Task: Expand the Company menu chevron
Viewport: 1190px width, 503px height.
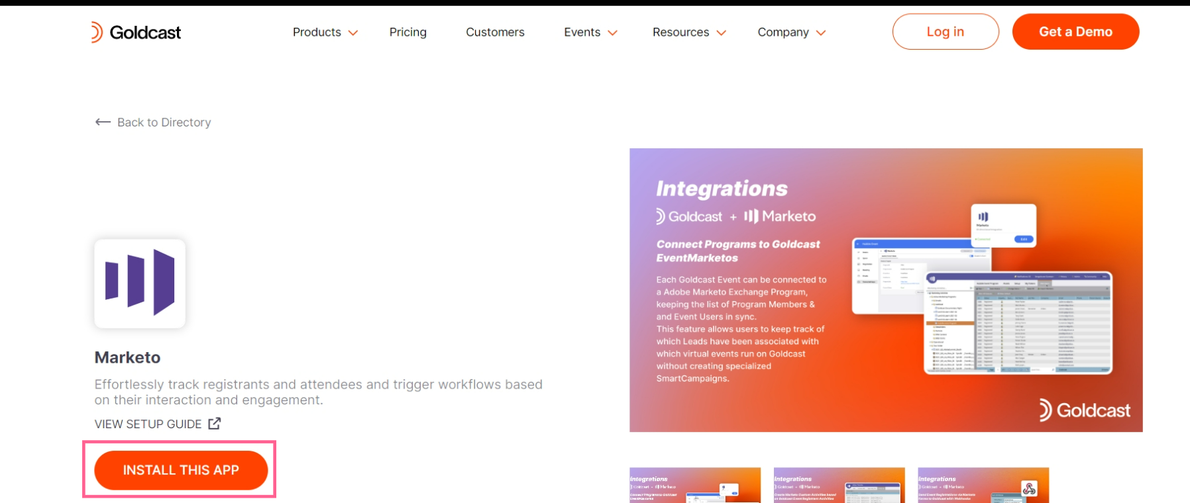Action: click(821, 33)
